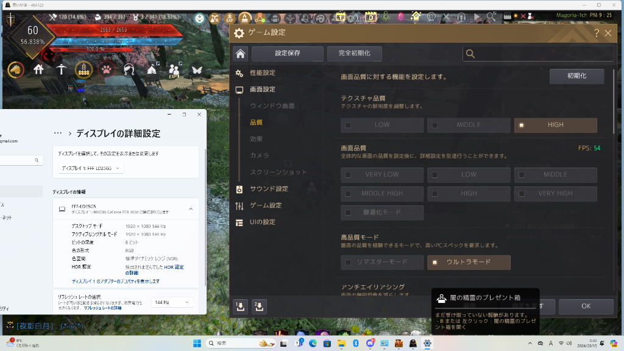The height and width of the screenshot is (351, 624).
Task: Open File Explorer from the taskbar
Action: tap(341, 343)
